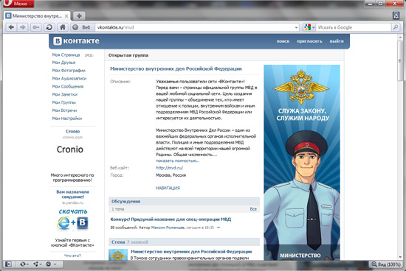Open the Google search engine selector dropdown

point(309,27)
